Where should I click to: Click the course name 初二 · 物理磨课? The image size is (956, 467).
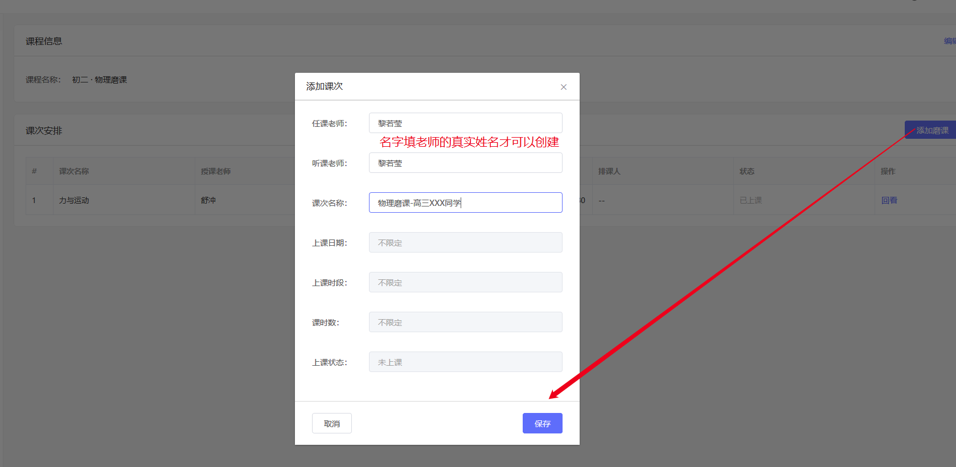[x=99, y=80]
